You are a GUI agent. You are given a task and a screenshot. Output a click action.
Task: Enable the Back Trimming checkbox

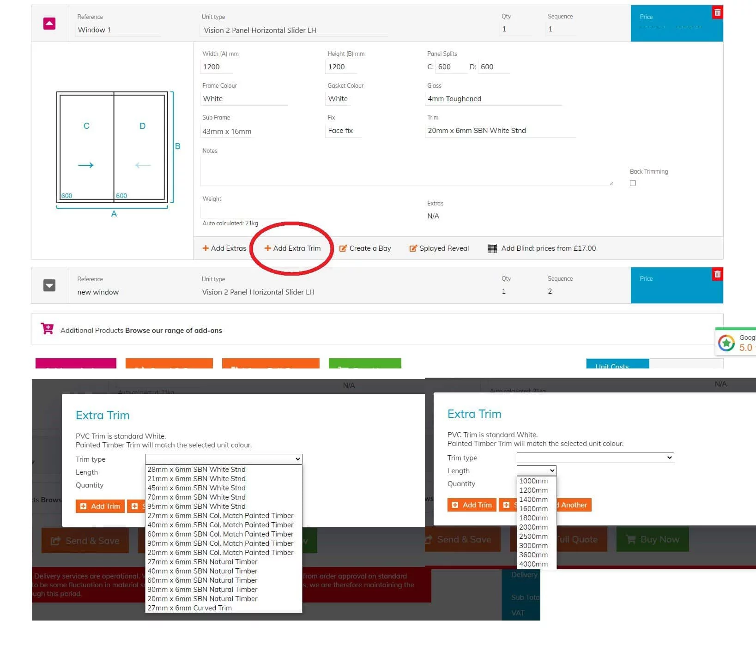click(x=633, y=183)
